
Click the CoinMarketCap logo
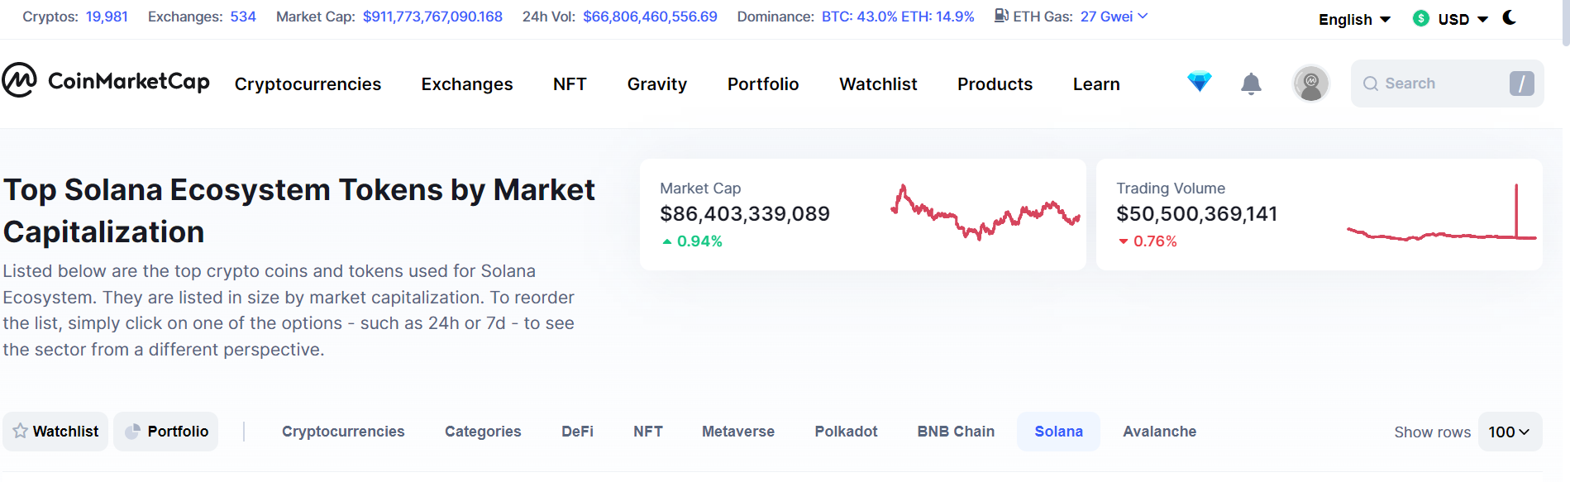(106, 81)
